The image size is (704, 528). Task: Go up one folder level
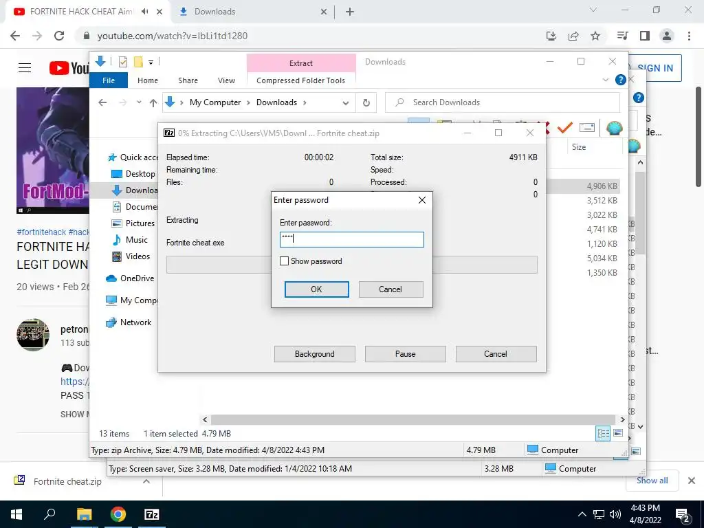pos(153,103)
